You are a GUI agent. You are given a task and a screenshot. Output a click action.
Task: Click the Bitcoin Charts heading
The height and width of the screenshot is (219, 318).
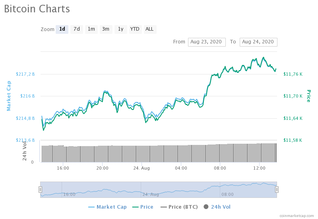[37, 9]
